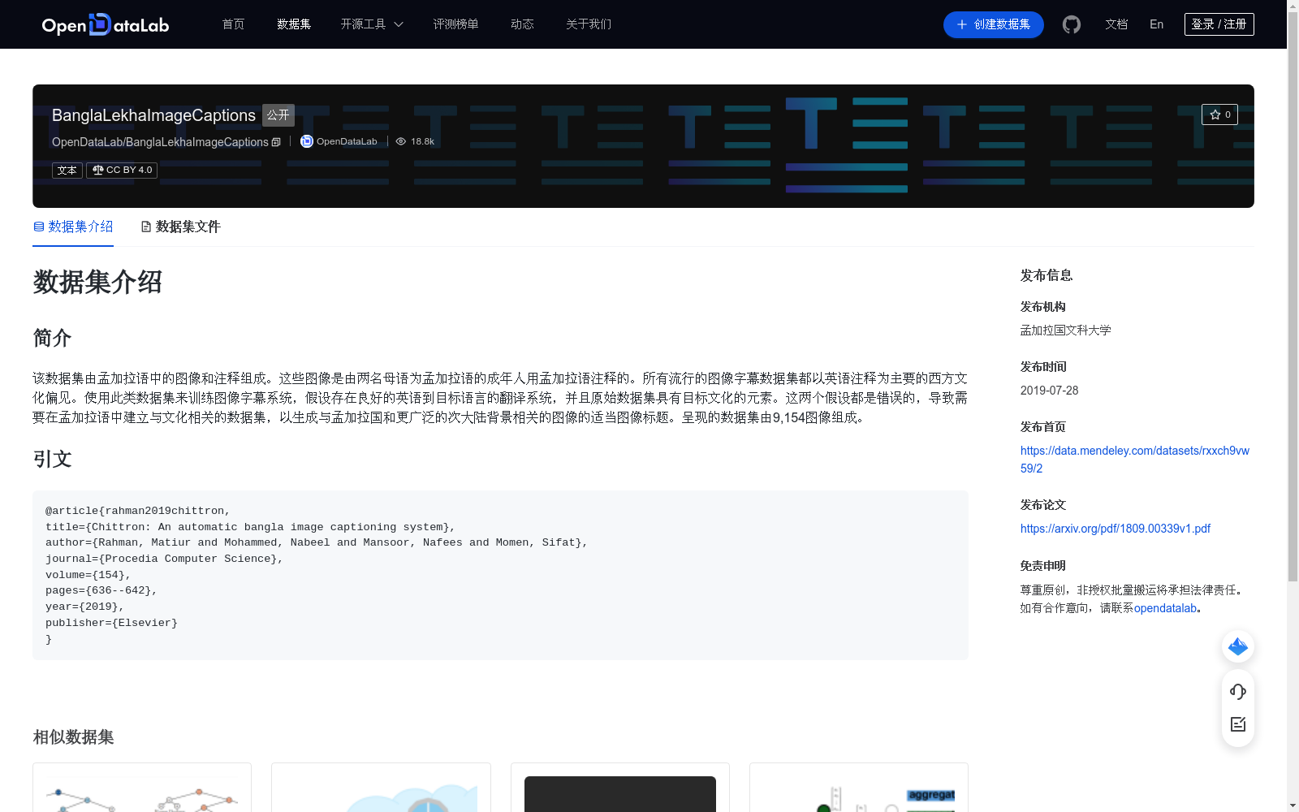This screenshot has width=1299, height=812.
Task: Open 评测榜单 navigation item
Action: point(455,24)
